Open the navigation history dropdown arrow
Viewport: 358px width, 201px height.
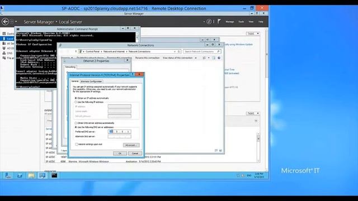tap(16, 22)
